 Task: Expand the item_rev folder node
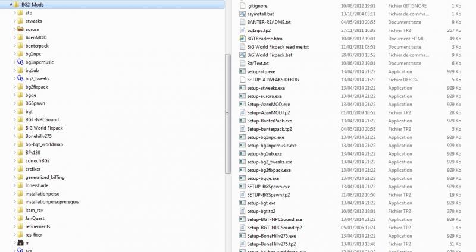pyautogui.click(x=14, y=210)
